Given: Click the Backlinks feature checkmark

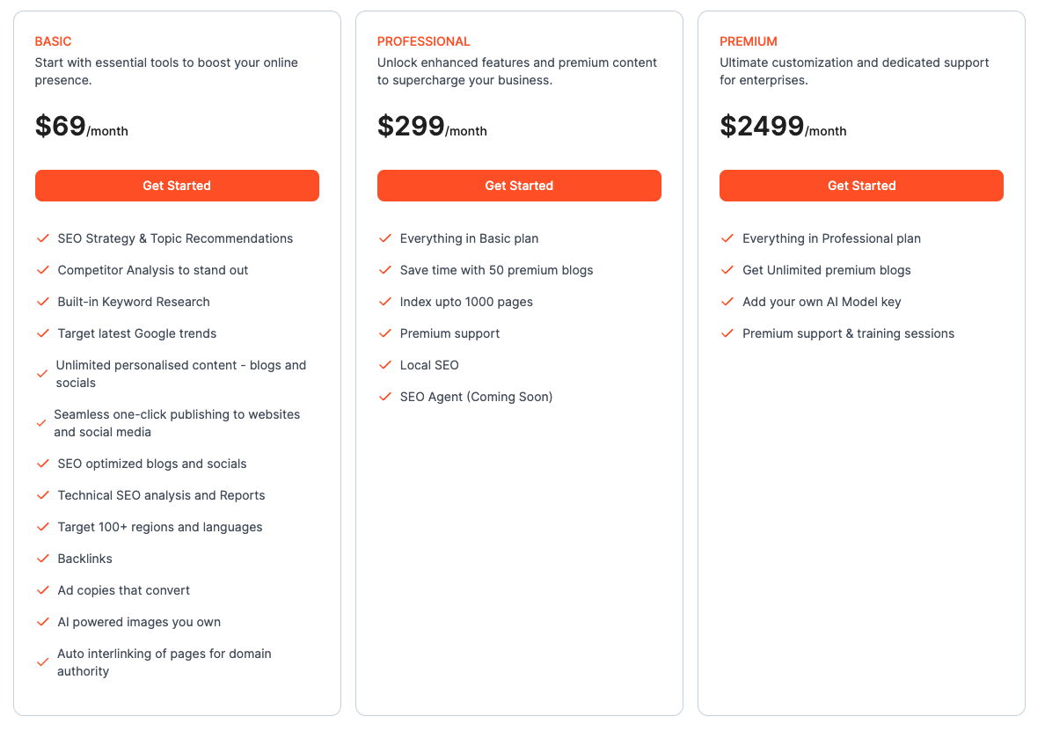Looking at the screenshot, I should point(43,559).
